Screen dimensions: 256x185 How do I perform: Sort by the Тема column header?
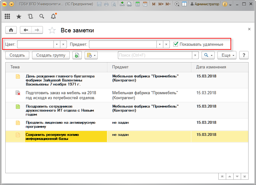pyautogui.click(x=57, y=67)
